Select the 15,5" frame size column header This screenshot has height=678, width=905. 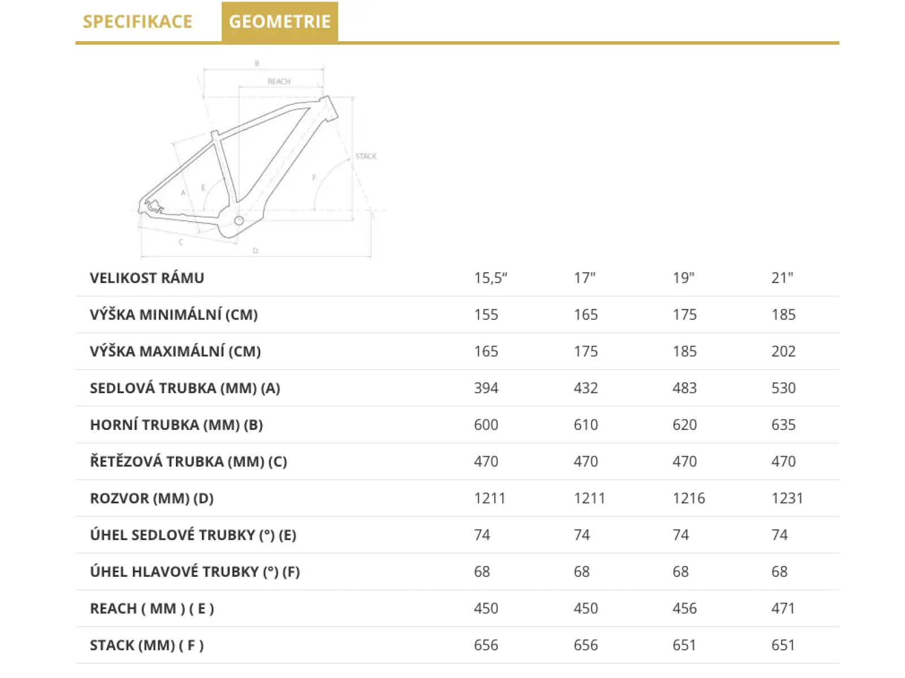tap(490, 278)
